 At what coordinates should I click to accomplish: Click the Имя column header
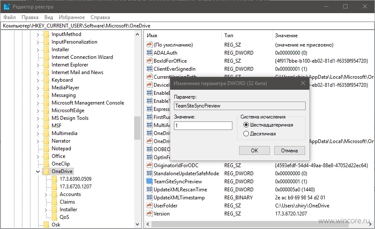click(183, 36)
